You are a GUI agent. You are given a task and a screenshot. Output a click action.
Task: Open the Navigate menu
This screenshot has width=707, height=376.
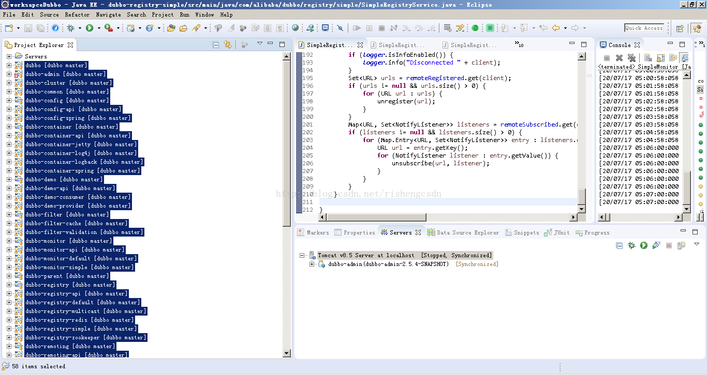point(108,14)
